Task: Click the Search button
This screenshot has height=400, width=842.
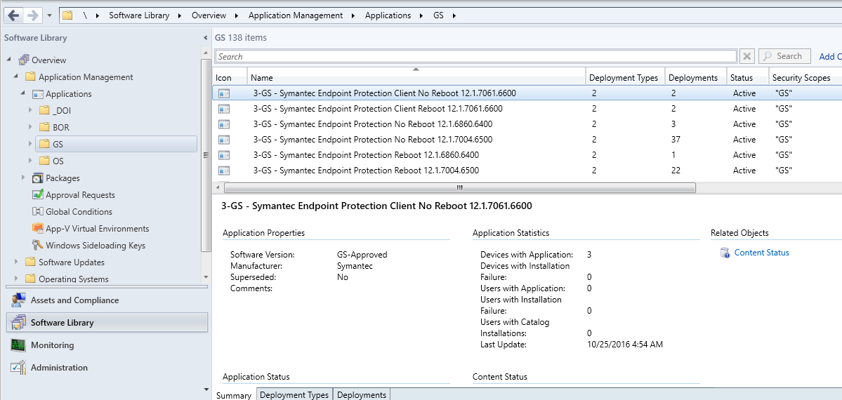Action: pos(784,56)
